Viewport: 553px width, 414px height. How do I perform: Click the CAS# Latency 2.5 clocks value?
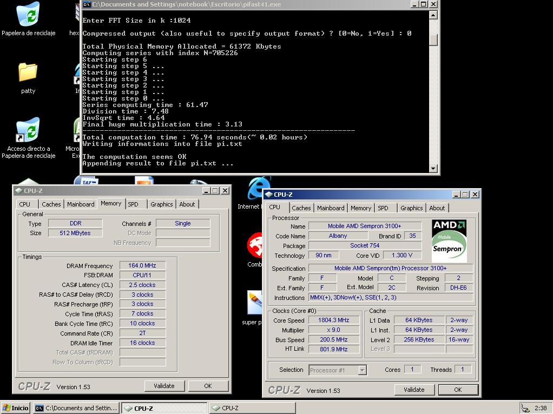(142, 285)
